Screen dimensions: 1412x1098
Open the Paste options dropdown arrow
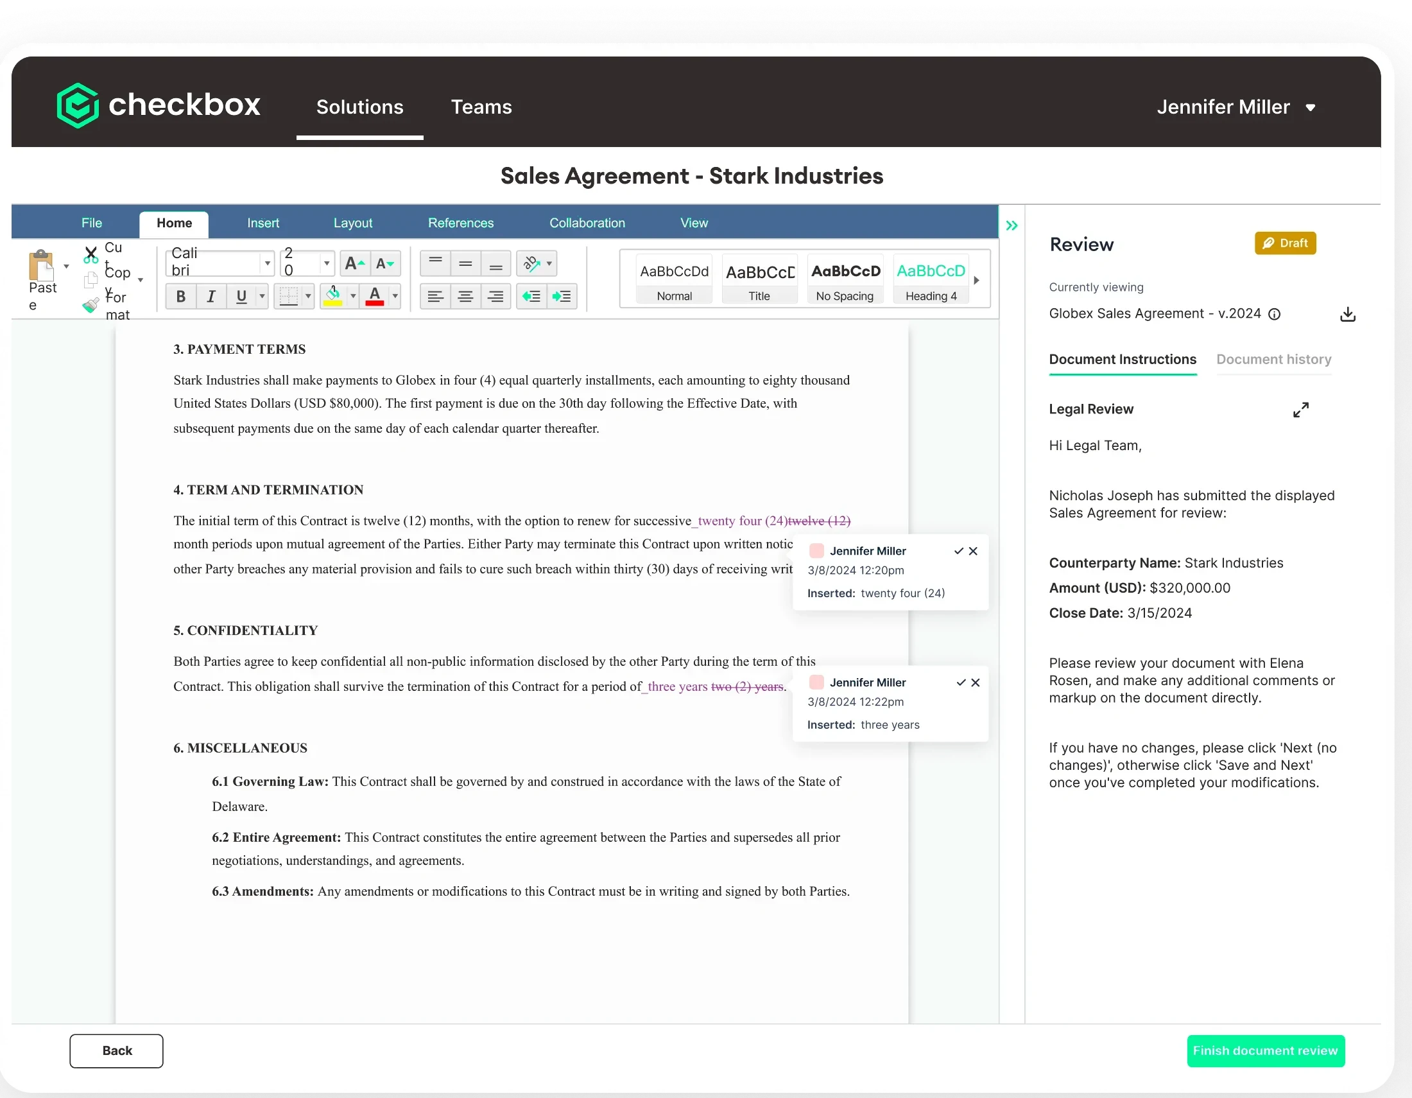[x=66, y=266]
